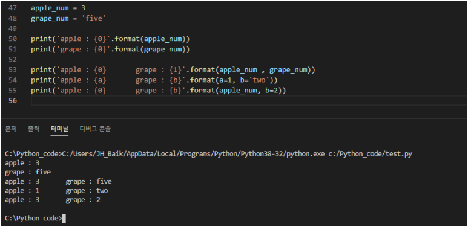Viewport: 468px width, 227px height.
Task: Click the print statement on line 50
Action: (x=110, y=39)
